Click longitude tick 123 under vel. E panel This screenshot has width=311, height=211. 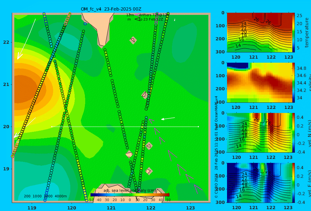[x=288, y=208]
